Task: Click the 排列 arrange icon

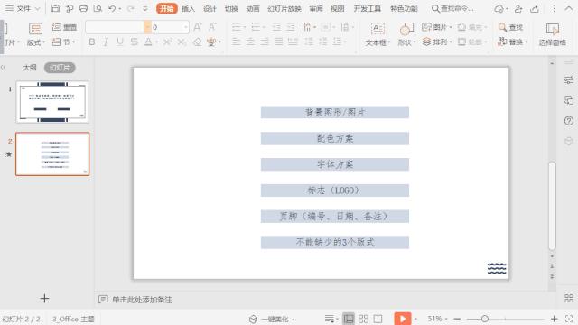Action: click(x=426, y=42)
